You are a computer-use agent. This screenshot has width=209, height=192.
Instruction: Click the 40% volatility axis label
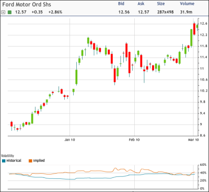203,173
